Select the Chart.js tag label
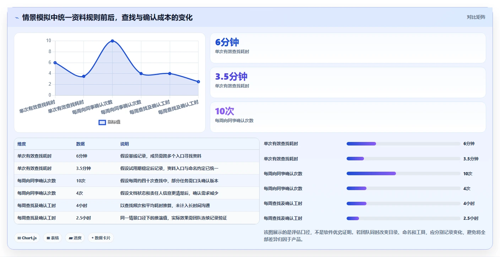This screenshot has height=257, width=500. click(x=29, y=238)
